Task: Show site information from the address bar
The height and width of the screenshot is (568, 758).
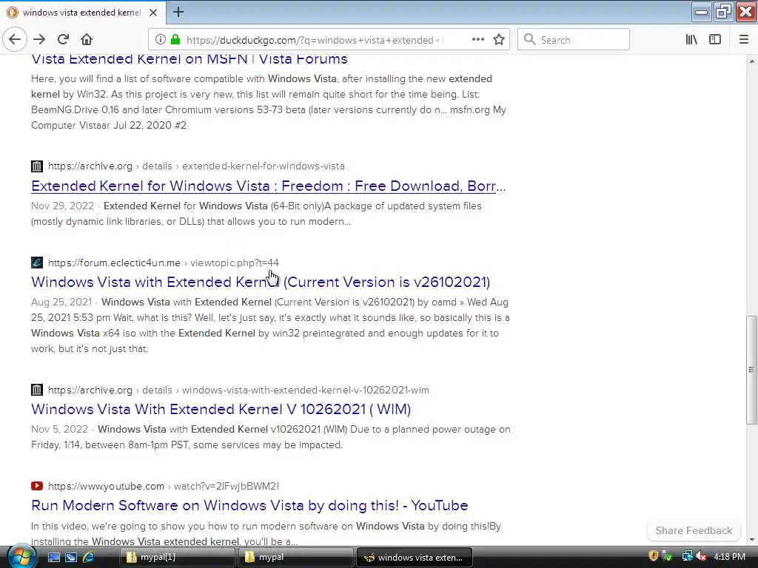Action: pos(160,40)
